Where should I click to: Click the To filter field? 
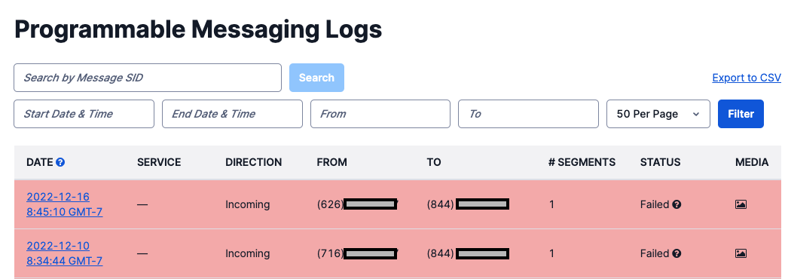[x=528, y=114]
